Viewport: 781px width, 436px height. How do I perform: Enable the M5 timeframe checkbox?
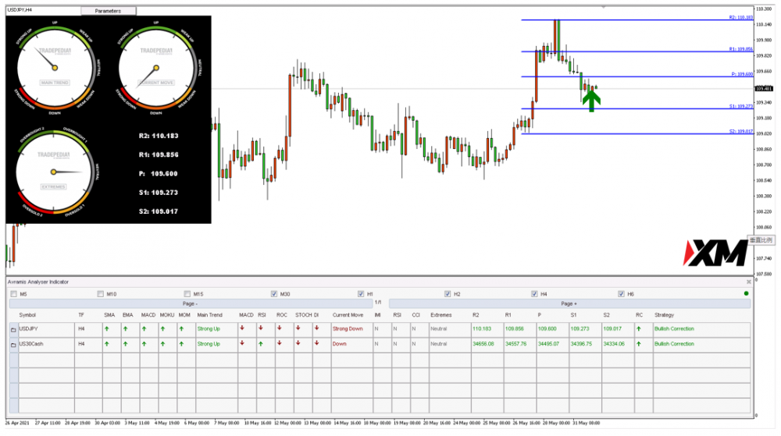[14, 294]
